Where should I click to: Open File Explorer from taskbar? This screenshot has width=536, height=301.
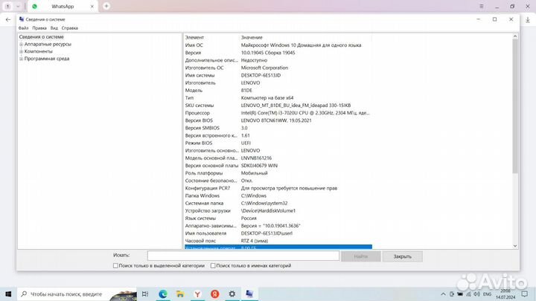pyautogui.click(x=180, y=294)
